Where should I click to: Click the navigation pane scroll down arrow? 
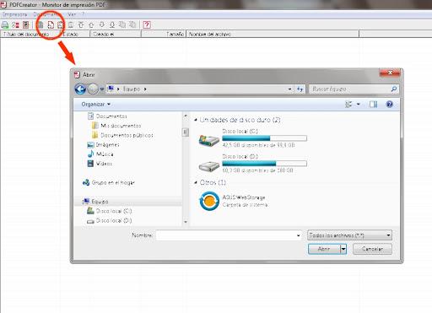click(x=186, y=222)
